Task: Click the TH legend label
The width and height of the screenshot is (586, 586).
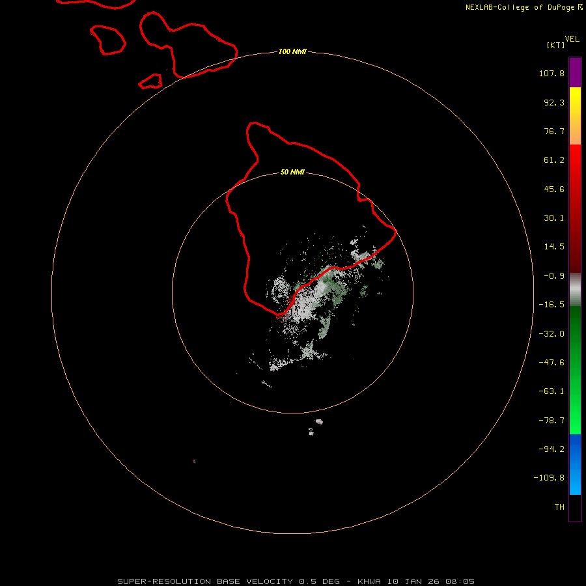Action: point(559,507)
